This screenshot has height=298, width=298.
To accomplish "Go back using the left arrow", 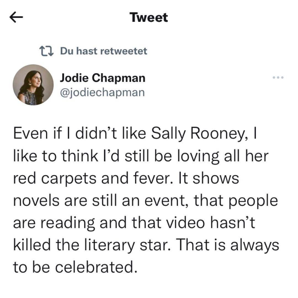I will point(16,18).
